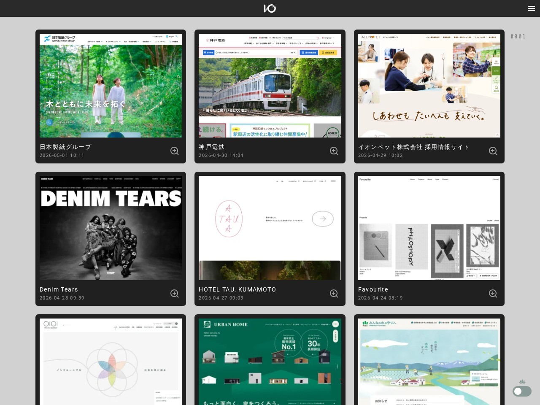Open the URBAN HOME green thumbnail

[x=270, y=362]
